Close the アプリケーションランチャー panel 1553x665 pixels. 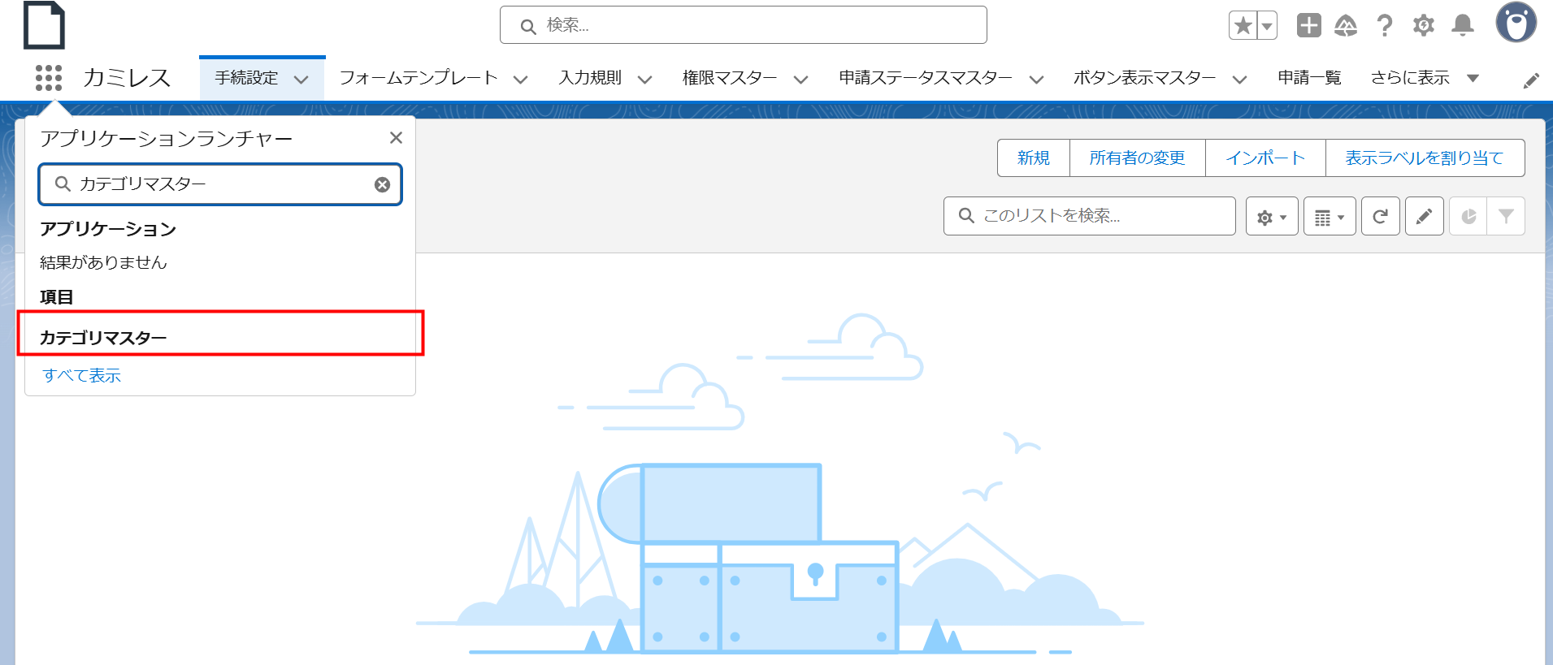tap(396, 138)
